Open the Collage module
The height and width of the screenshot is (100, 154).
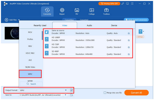(x=92, y=12)
